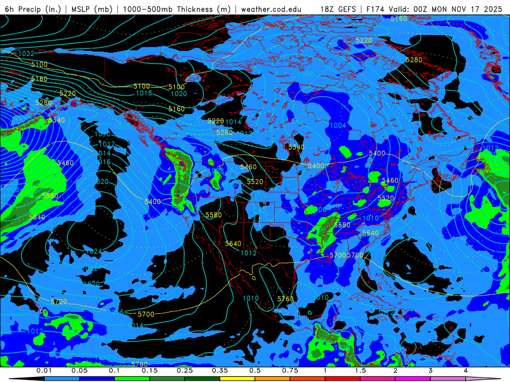Click the '18Z GEFS' model run text
Image resolution: width=510 pixels, height=382 pixels.
tap(338, 9)
